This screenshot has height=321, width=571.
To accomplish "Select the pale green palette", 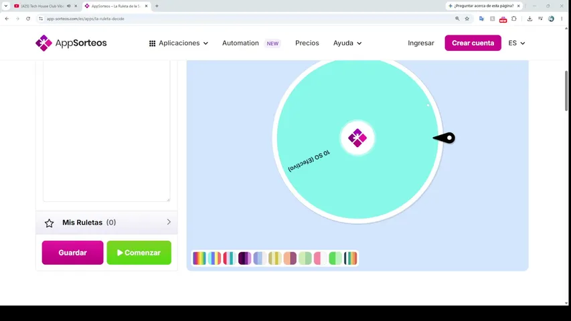I will click(x=305, y=258).
